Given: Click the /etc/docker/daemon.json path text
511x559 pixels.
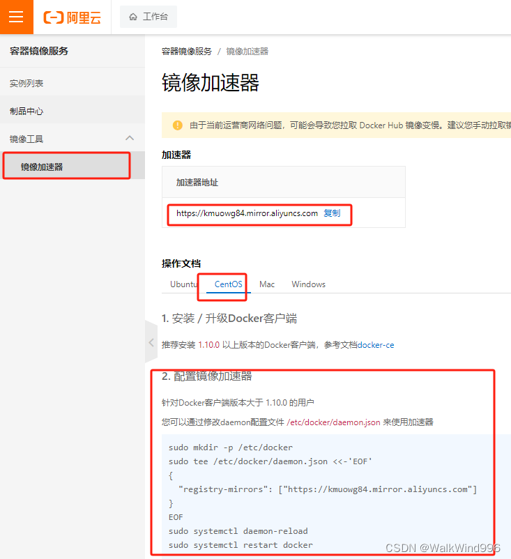Looking at the screenshot, I should (333, 422).
